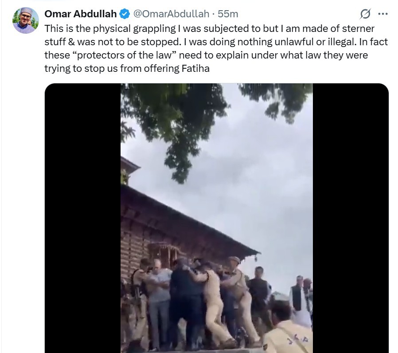Click the @OmarAbdullah handle
Screen dimensions: 398x353
(171, 14)
